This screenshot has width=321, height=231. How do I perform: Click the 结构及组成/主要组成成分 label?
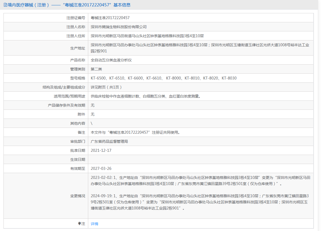tap(64, 87)
